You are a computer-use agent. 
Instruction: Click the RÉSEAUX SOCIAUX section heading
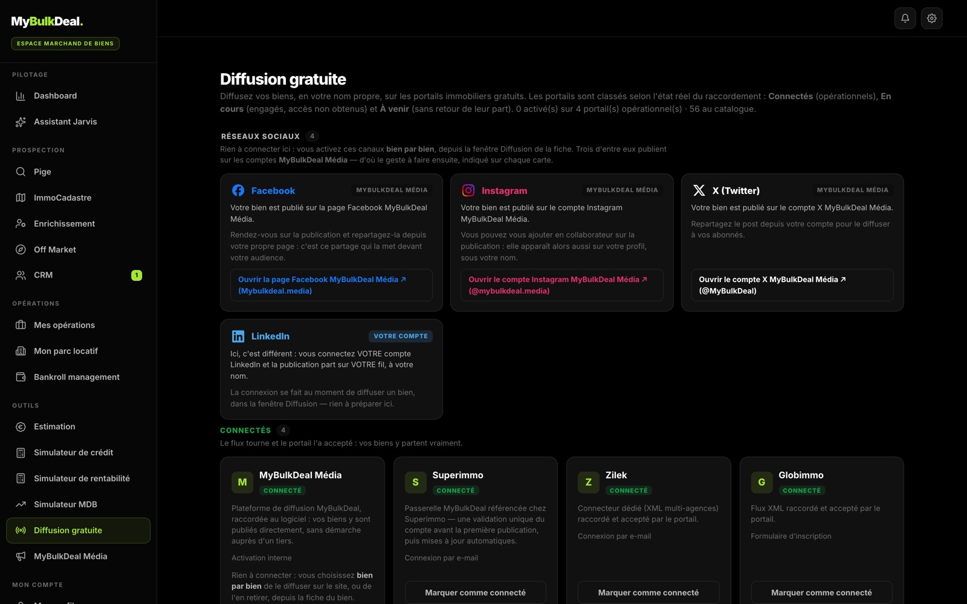tap(260, 137)
